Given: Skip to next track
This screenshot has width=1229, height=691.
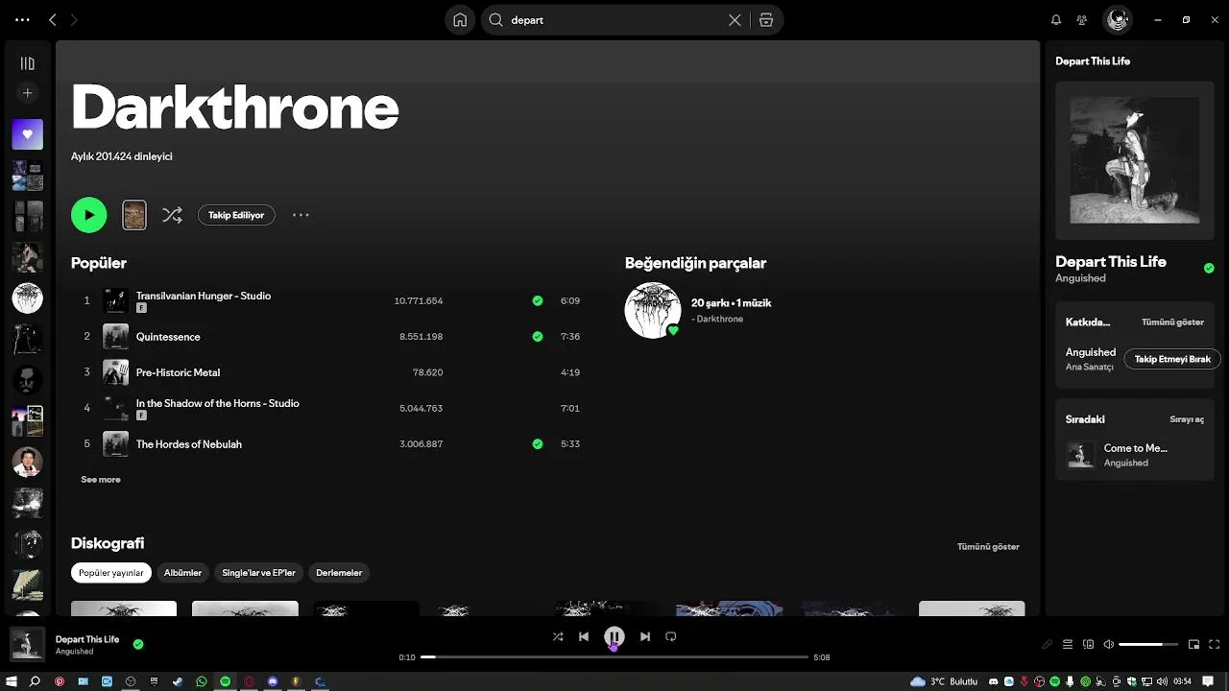Looking at the screenshot, I should [645, 636].
